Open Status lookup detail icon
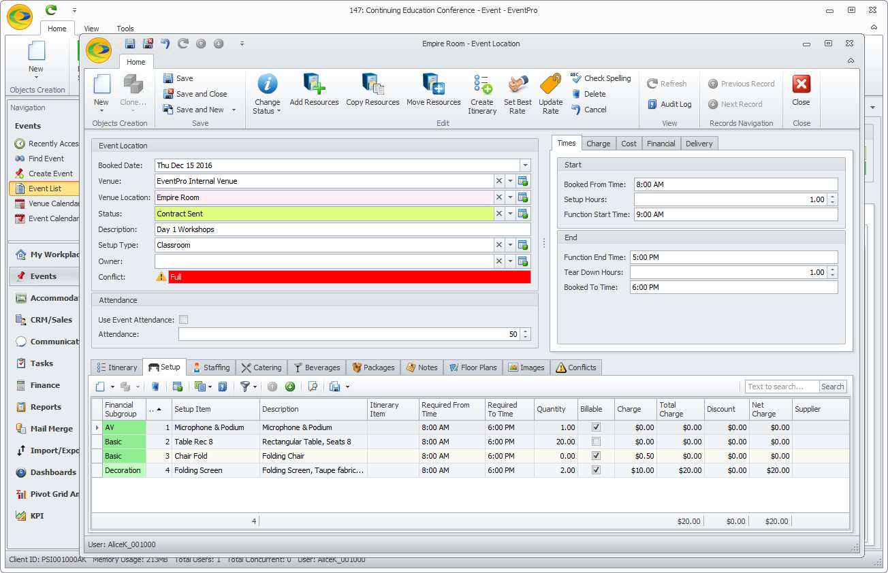 click(x=523, y=214)
